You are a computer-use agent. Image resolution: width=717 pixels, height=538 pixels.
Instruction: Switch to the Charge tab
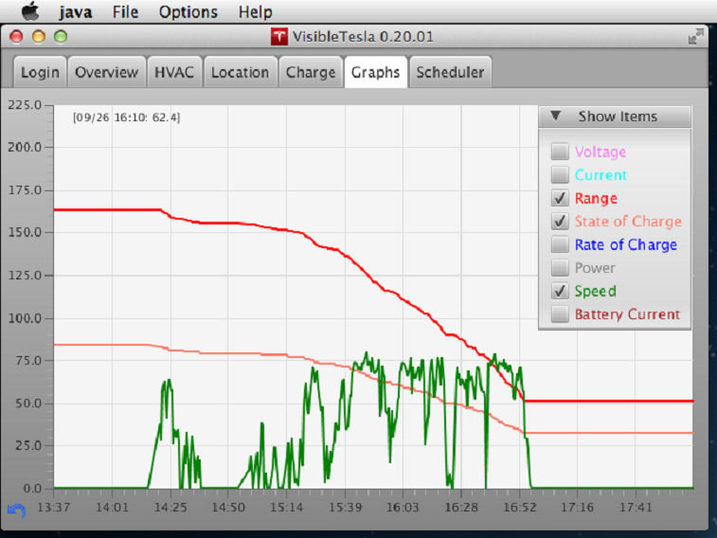point(311,72)
